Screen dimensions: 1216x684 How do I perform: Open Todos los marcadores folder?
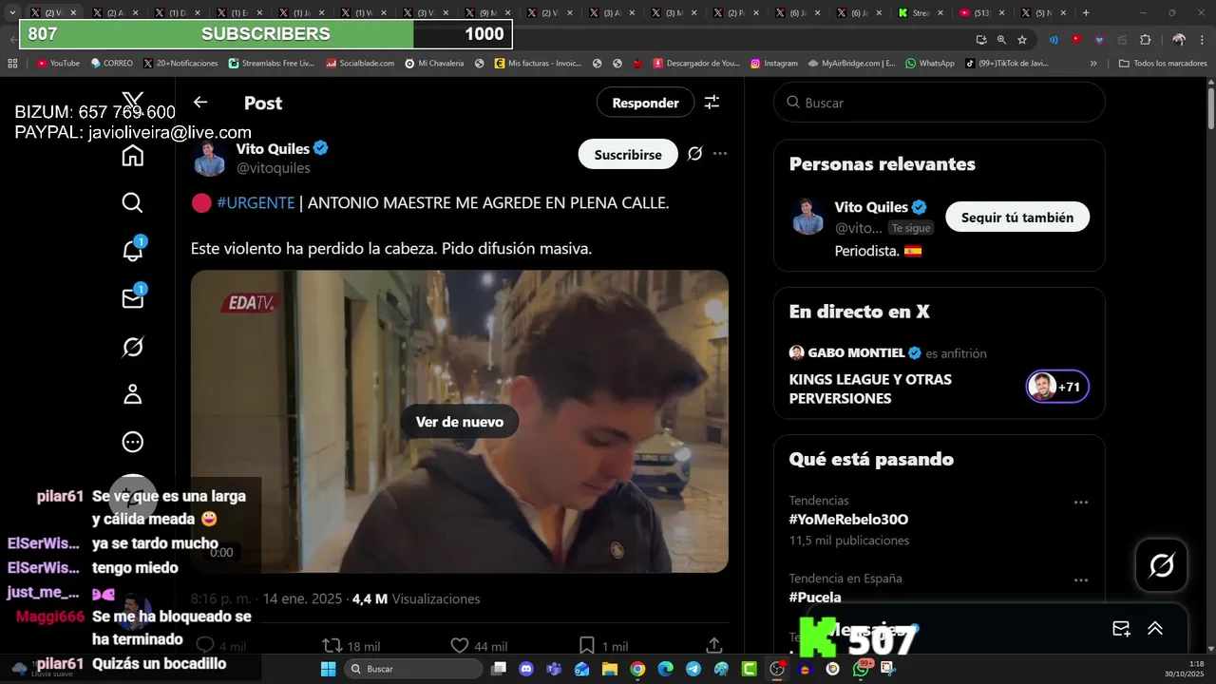point(1163,64)
